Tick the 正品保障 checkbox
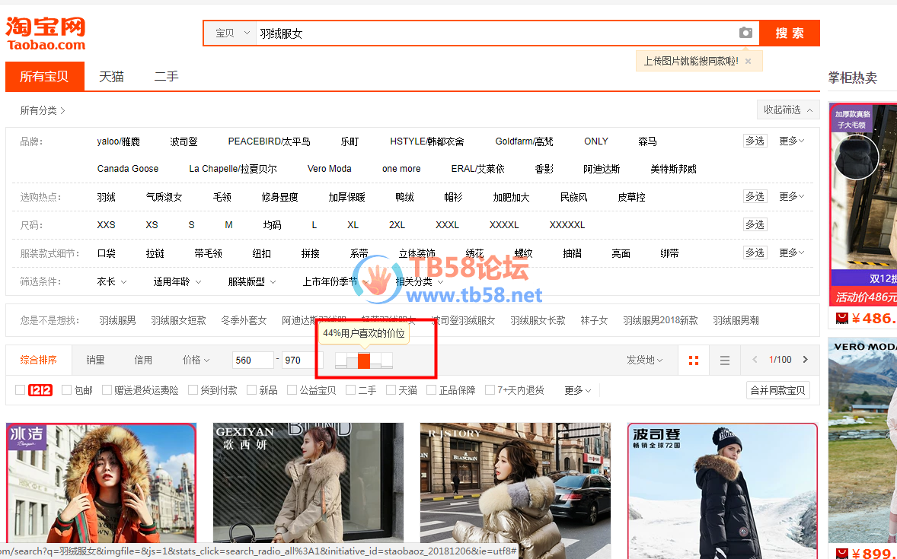 click(432, 390)
